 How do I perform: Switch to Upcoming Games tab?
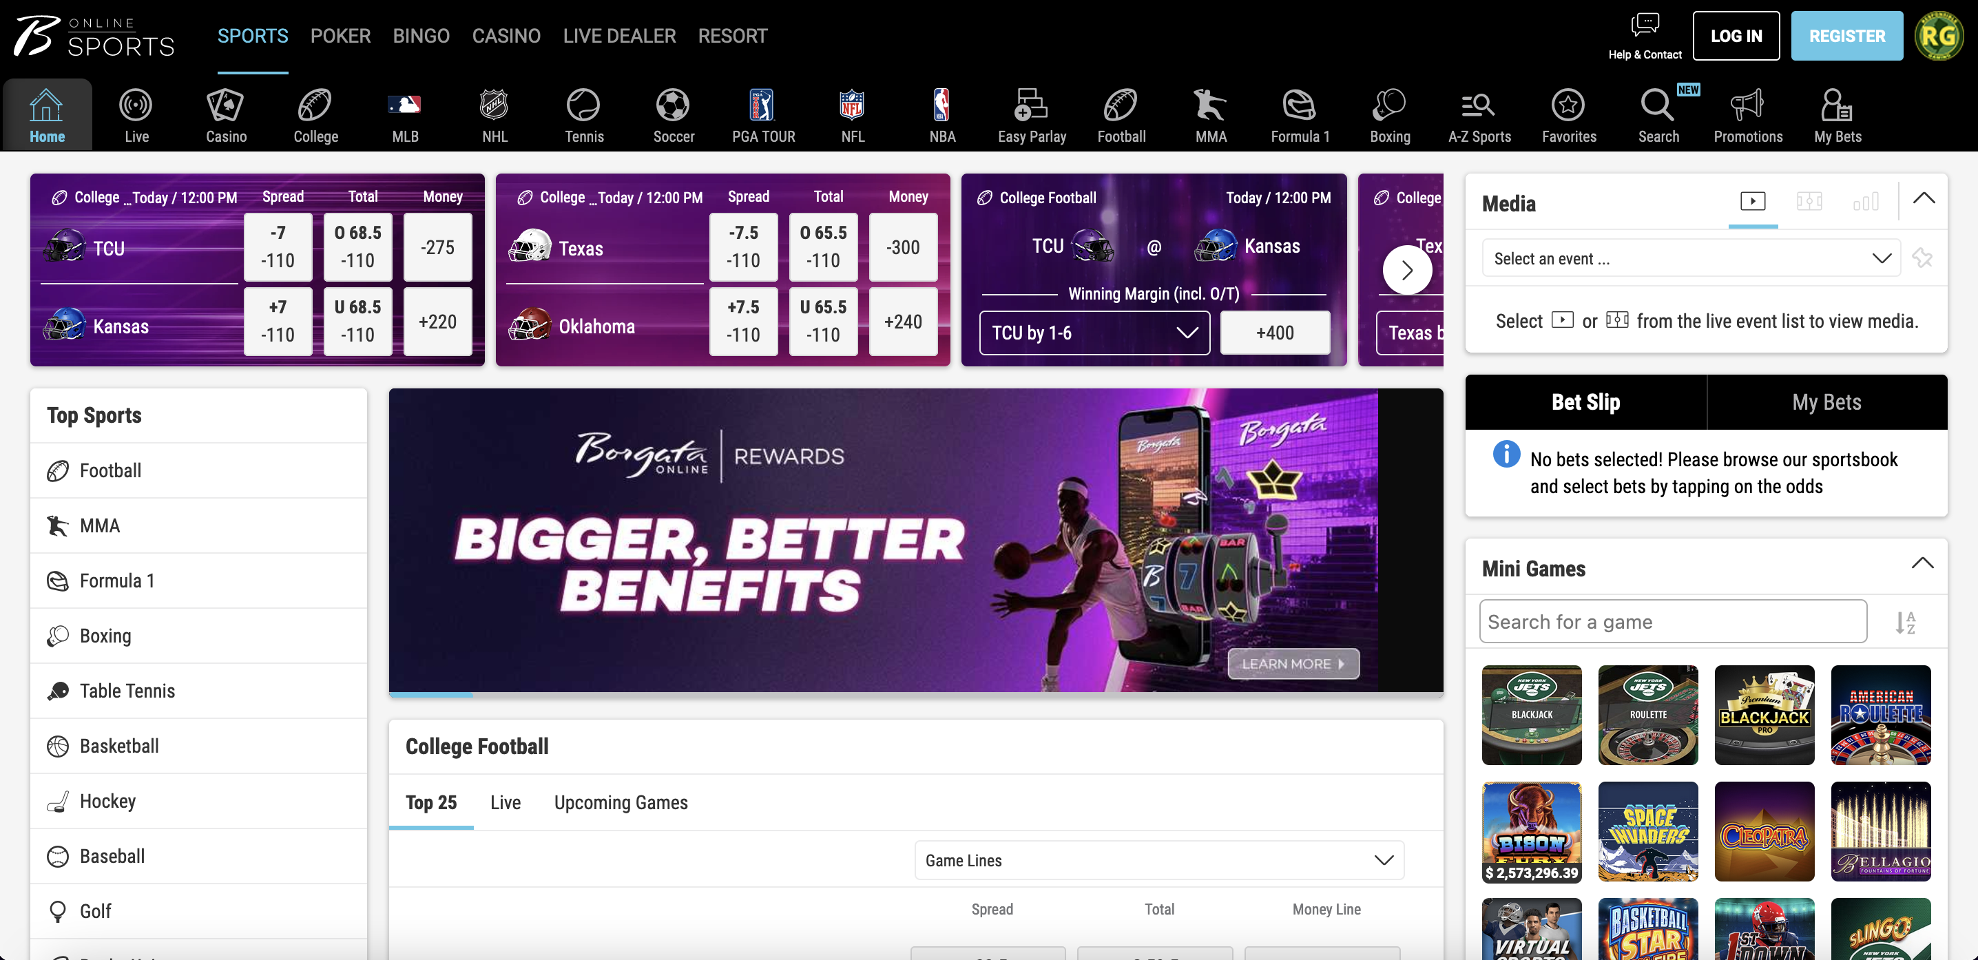[x=621, y=802]
